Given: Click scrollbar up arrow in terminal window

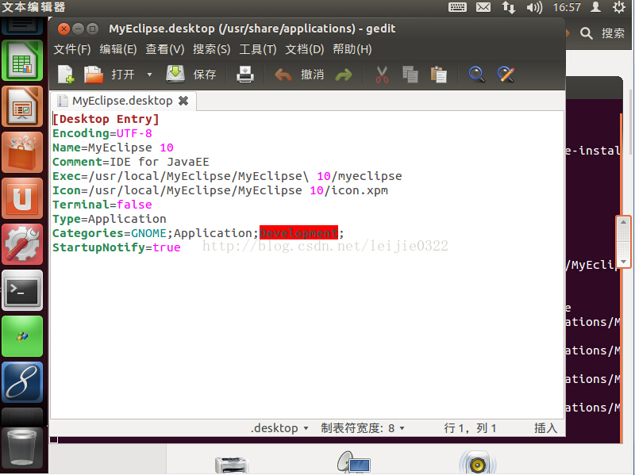Looking at the screenshot, I should click(623, 222).
